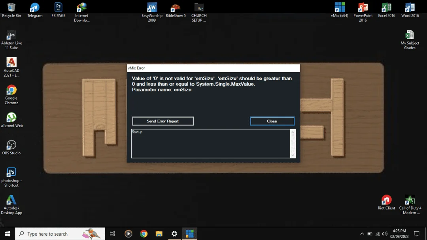Open Settings gear in the taskbar

tap(174, 234)
